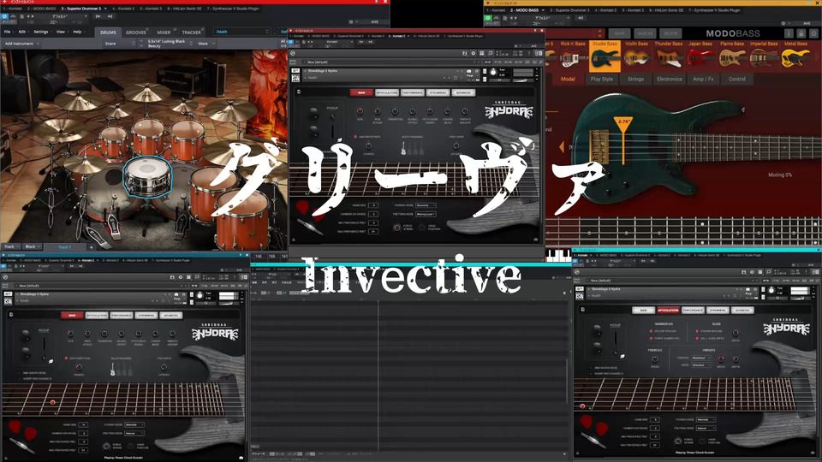Click the MODO BASS lock icon

801,33
